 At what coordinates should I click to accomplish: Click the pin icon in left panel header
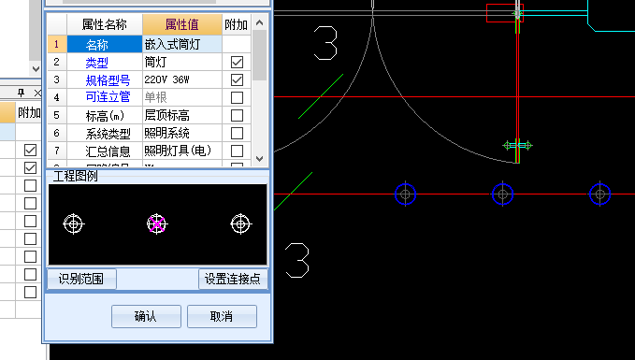[x=22, y=93]
